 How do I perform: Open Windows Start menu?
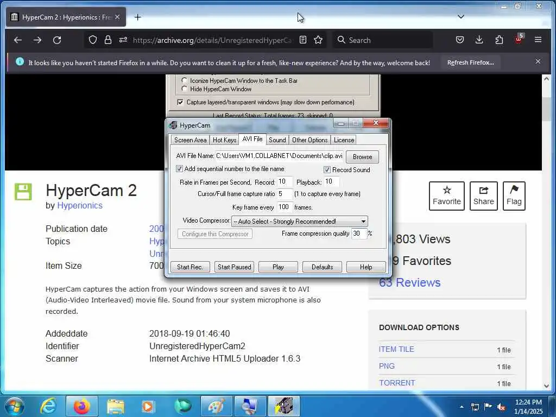click(x=14, y=406)
